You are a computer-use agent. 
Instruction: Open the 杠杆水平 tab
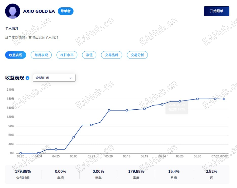(x=67, y=55)
